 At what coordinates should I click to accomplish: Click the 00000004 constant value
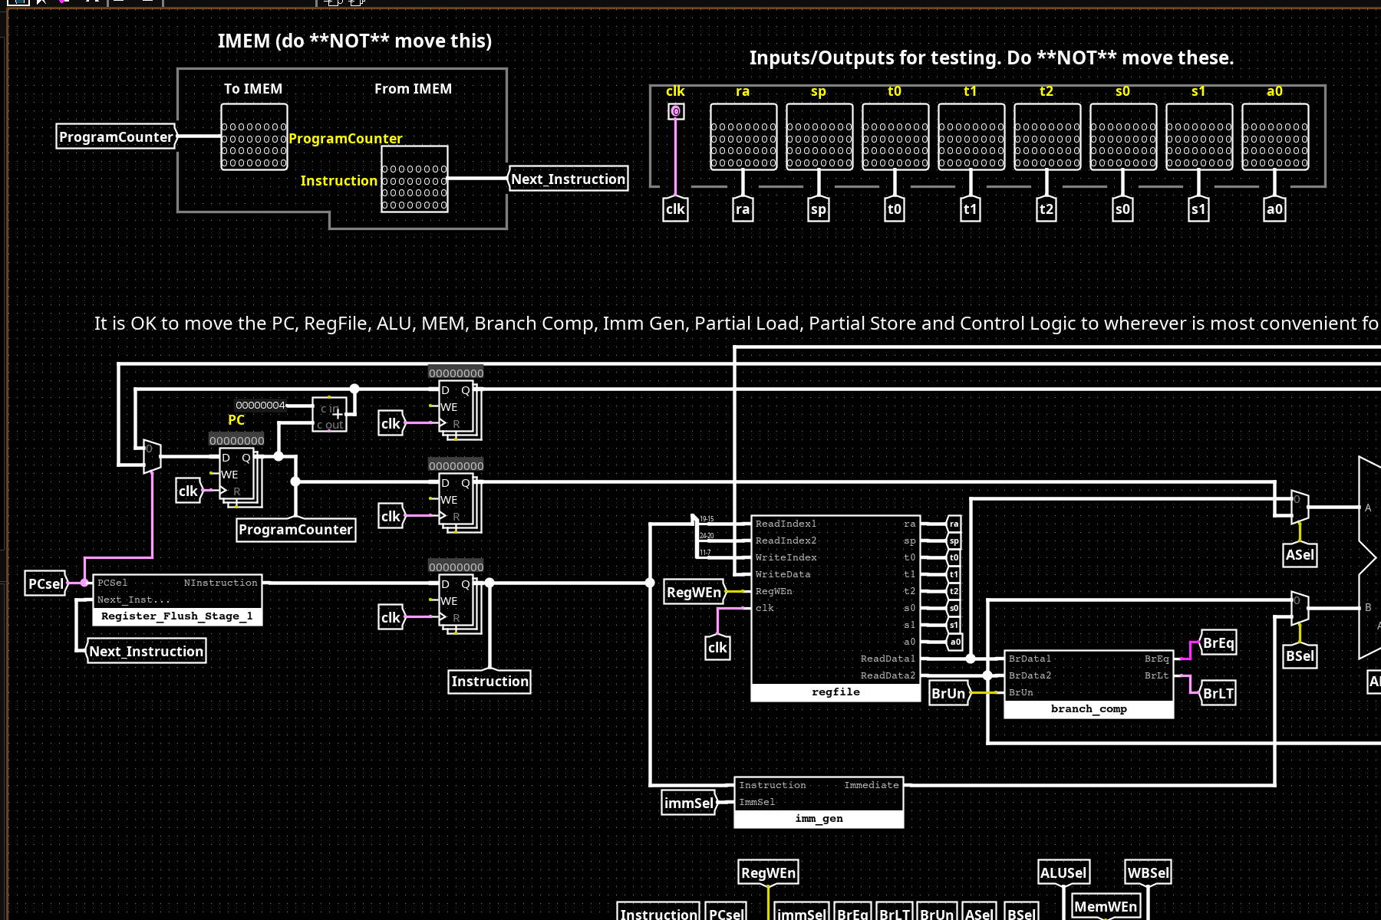pyautogui.click(x=260, y=406)
